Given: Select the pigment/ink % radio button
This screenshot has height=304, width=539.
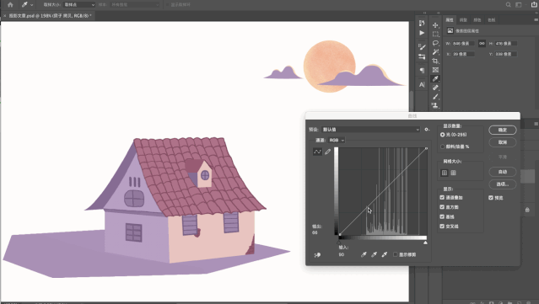Looking at the screenshot, I should [x=442, y=147].
